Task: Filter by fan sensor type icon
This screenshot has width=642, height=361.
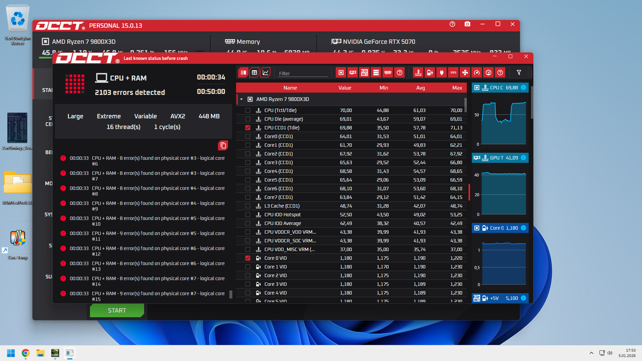Action: 465,73
